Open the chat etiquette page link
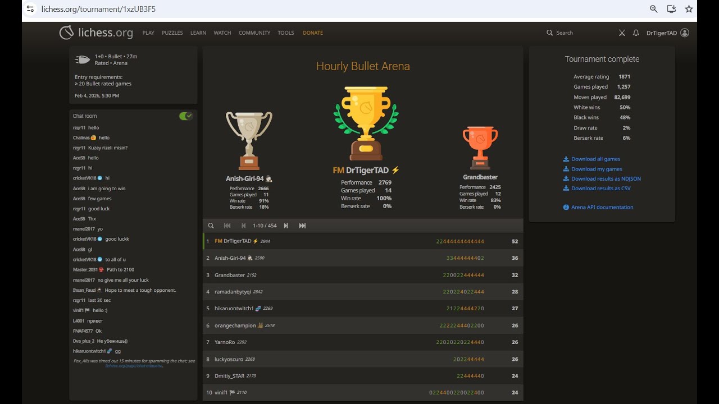This screenshot has height=404, width=719. pyautogui.click(x=134, y=366)
